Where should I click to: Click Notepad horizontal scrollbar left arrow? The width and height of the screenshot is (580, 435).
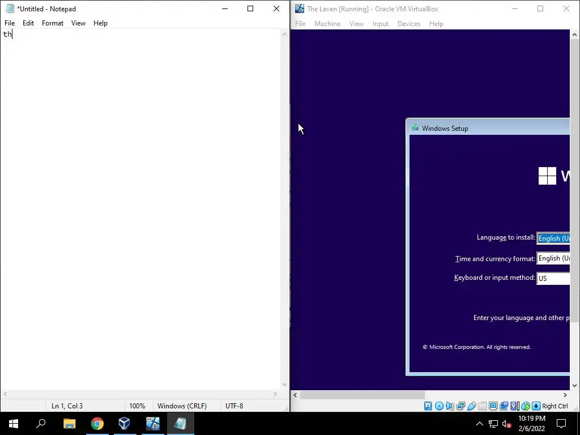pos(5,394)
